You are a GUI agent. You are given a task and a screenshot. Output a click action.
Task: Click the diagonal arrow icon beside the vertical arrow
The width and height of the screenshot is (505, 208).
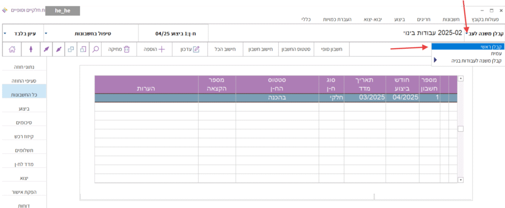coord(47,49)
